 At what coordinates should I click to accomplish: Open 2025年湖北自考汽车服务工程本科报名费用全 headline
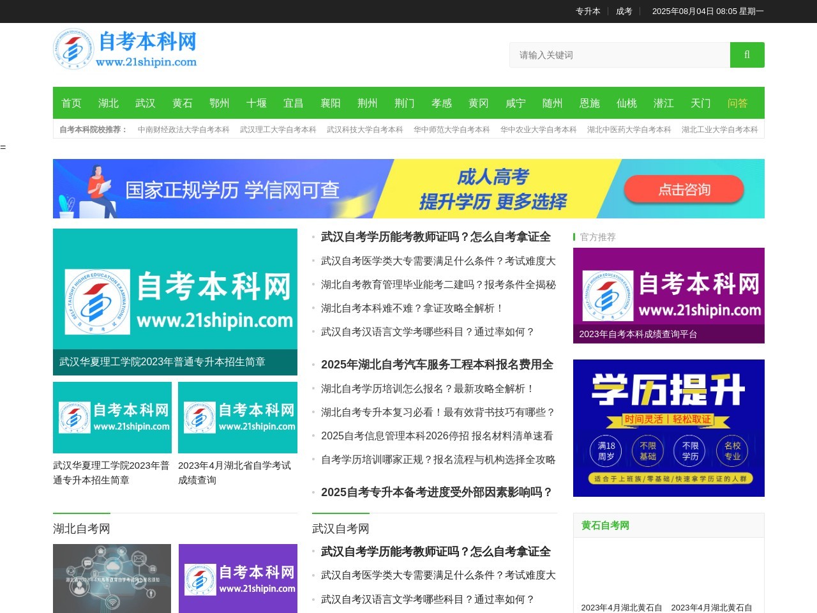437,365
